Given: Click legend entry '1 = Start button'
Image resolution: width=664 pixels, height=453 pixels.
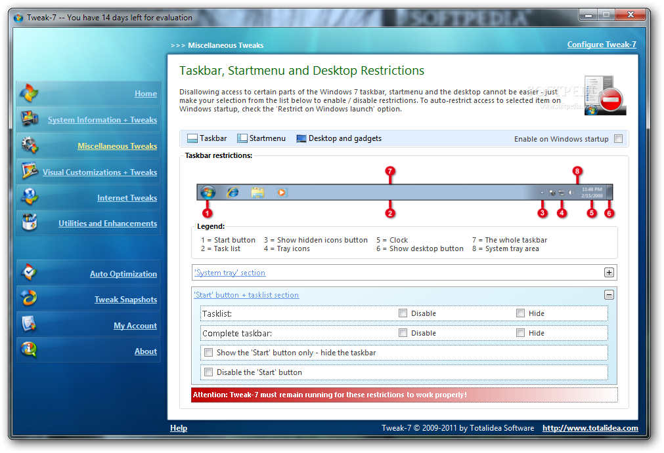Looking at the screenshot, I should click(229, 240).
